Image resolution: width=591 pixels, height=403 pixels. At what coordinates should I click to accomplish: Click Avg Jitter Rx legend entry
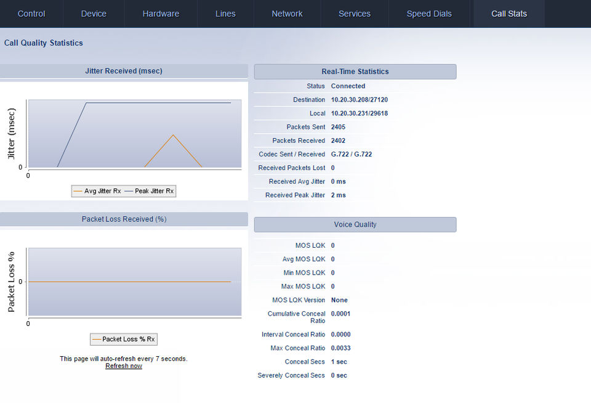click(x=97, y=191)
